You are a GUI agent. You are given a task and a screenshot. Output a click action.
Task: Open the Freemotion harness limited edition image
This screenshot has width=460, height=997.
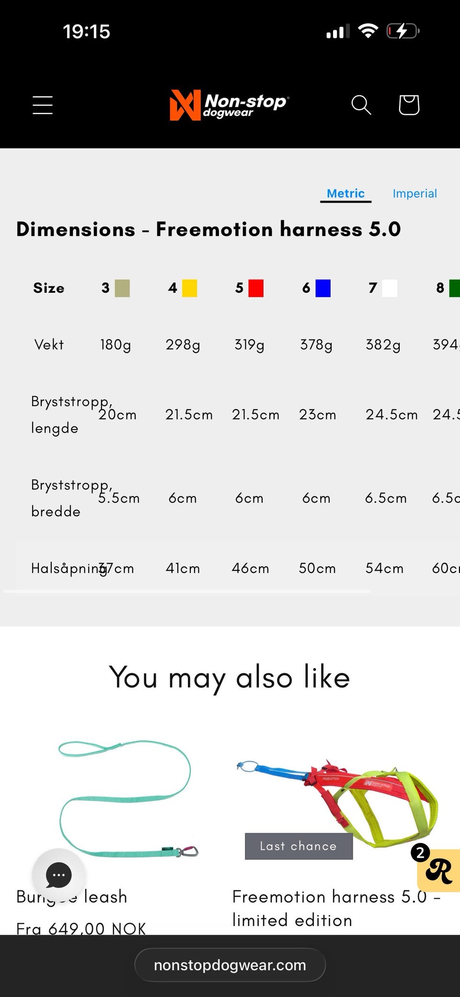pos(337,798)
